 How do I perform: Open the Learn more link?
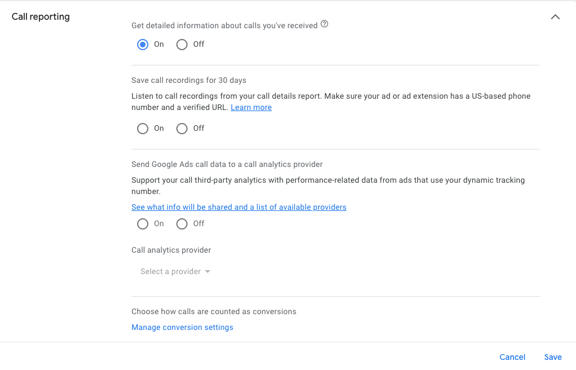click(x=251, y=108)
